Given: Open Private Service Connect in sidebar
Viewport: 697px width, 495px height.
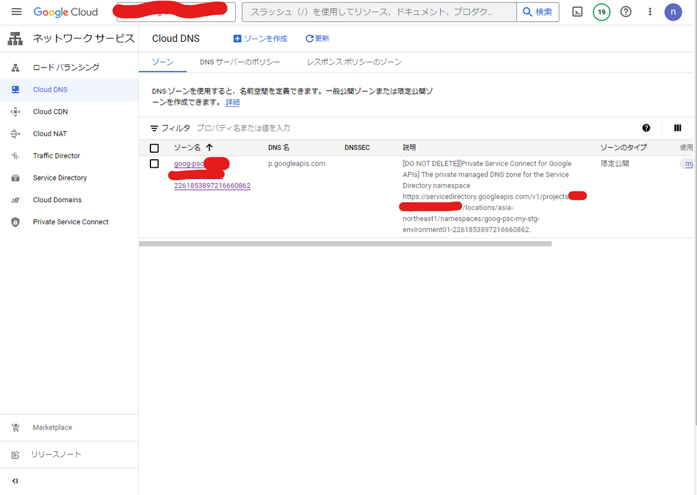Looking at the screenshot, I should [71, 222].
